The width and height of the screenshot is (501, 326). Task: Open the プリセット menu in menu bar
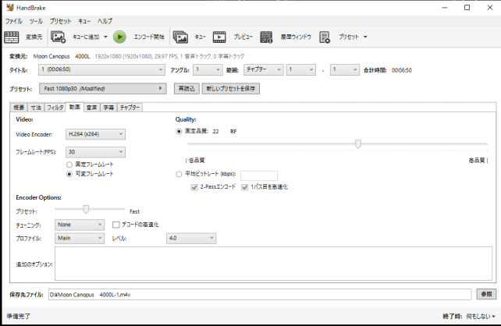point(60,21)
